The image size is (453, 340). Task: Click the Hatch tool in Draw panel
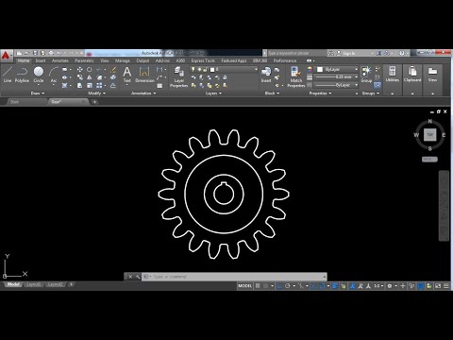(x=65, y=85)
